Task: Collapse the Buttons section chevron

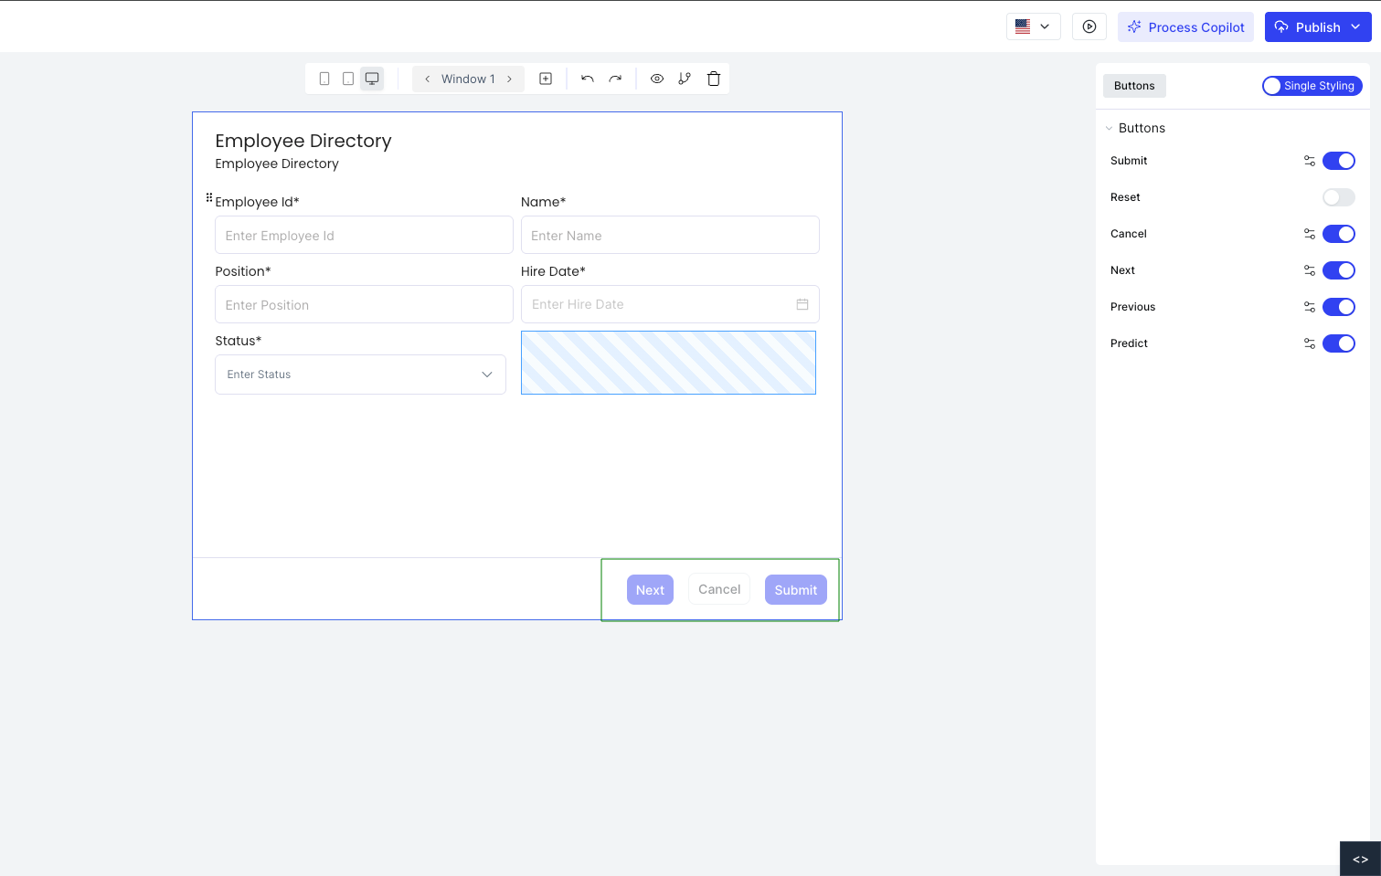Action: click(x=1110, y=128)
